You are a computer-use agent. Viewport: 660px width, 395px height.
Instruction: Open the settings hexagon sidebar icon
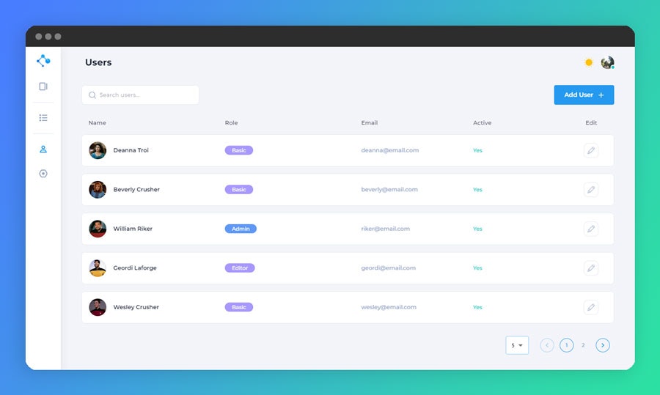[43, 174]
